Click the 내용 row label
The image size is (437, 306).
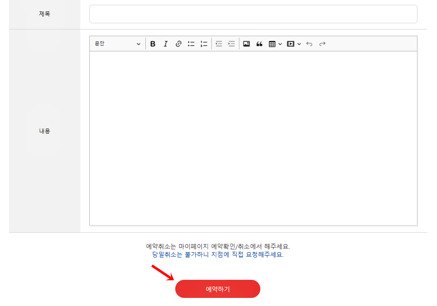click(x=45, y=131)
